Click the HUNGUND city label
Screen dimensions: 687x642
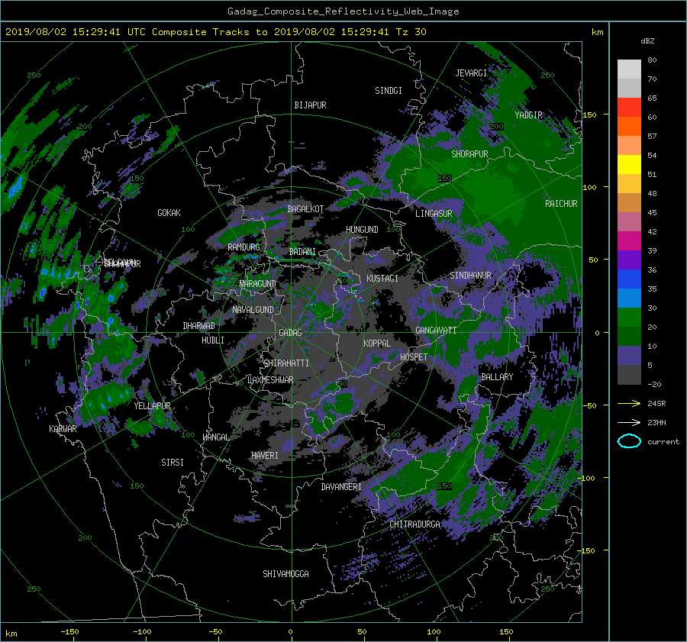[362, 230]
